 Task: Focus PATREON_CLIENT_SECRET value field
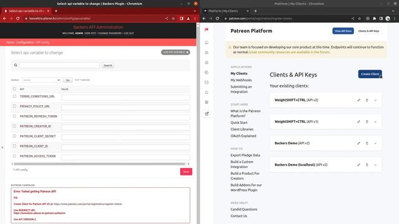click(x=125, y=137)
